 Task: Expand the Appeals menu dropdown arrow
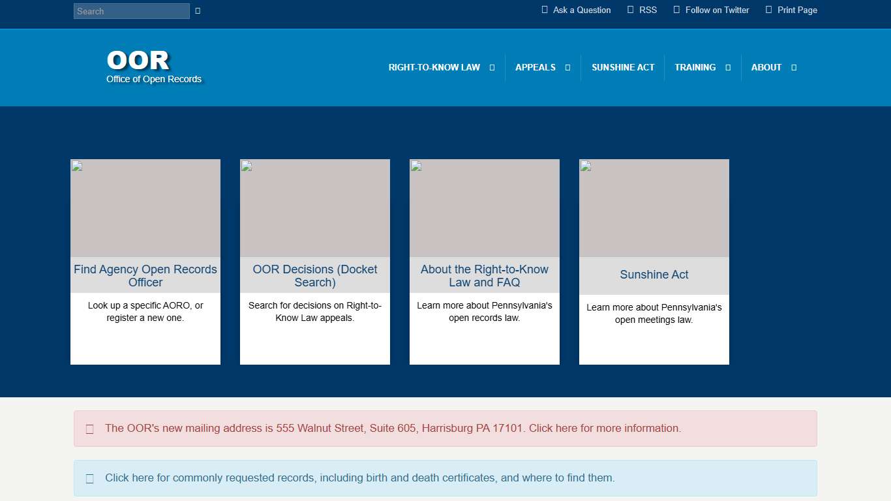point(567,68)
